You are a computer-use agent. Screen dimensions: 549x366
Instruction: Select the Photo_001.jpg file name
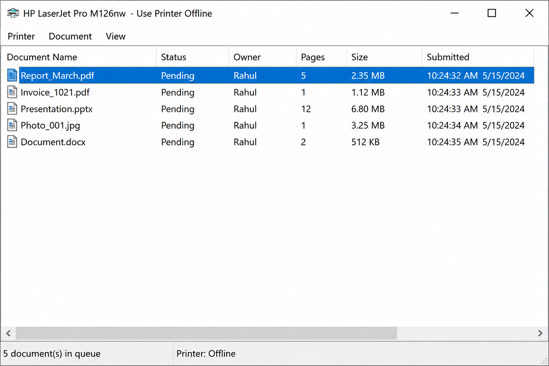pyautogui.click(x=50, y=125)
